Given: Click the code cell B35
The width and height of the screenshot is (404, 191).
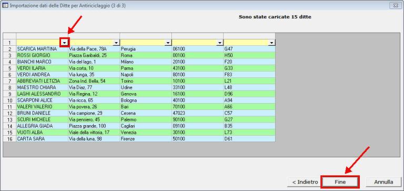Looking at the screenshot, I should (249, 126).
